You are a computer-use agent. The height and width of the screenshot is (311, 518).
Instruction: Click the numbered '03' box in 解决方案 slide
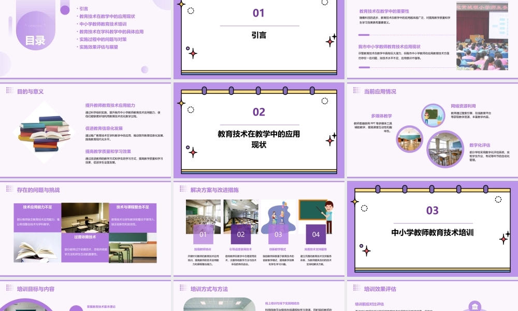[x=279, y=234]
